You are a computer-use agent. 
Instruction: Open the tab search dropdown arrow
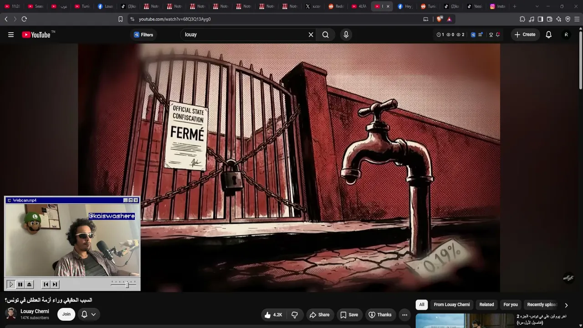537,6
